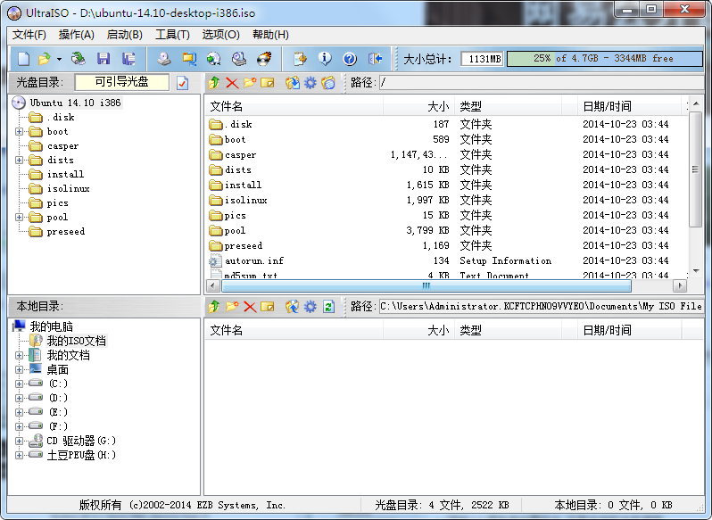Select 我的ISO文档 in local tree
The image size is (712, 520).
pyautogui.click(x=77, y=342)
